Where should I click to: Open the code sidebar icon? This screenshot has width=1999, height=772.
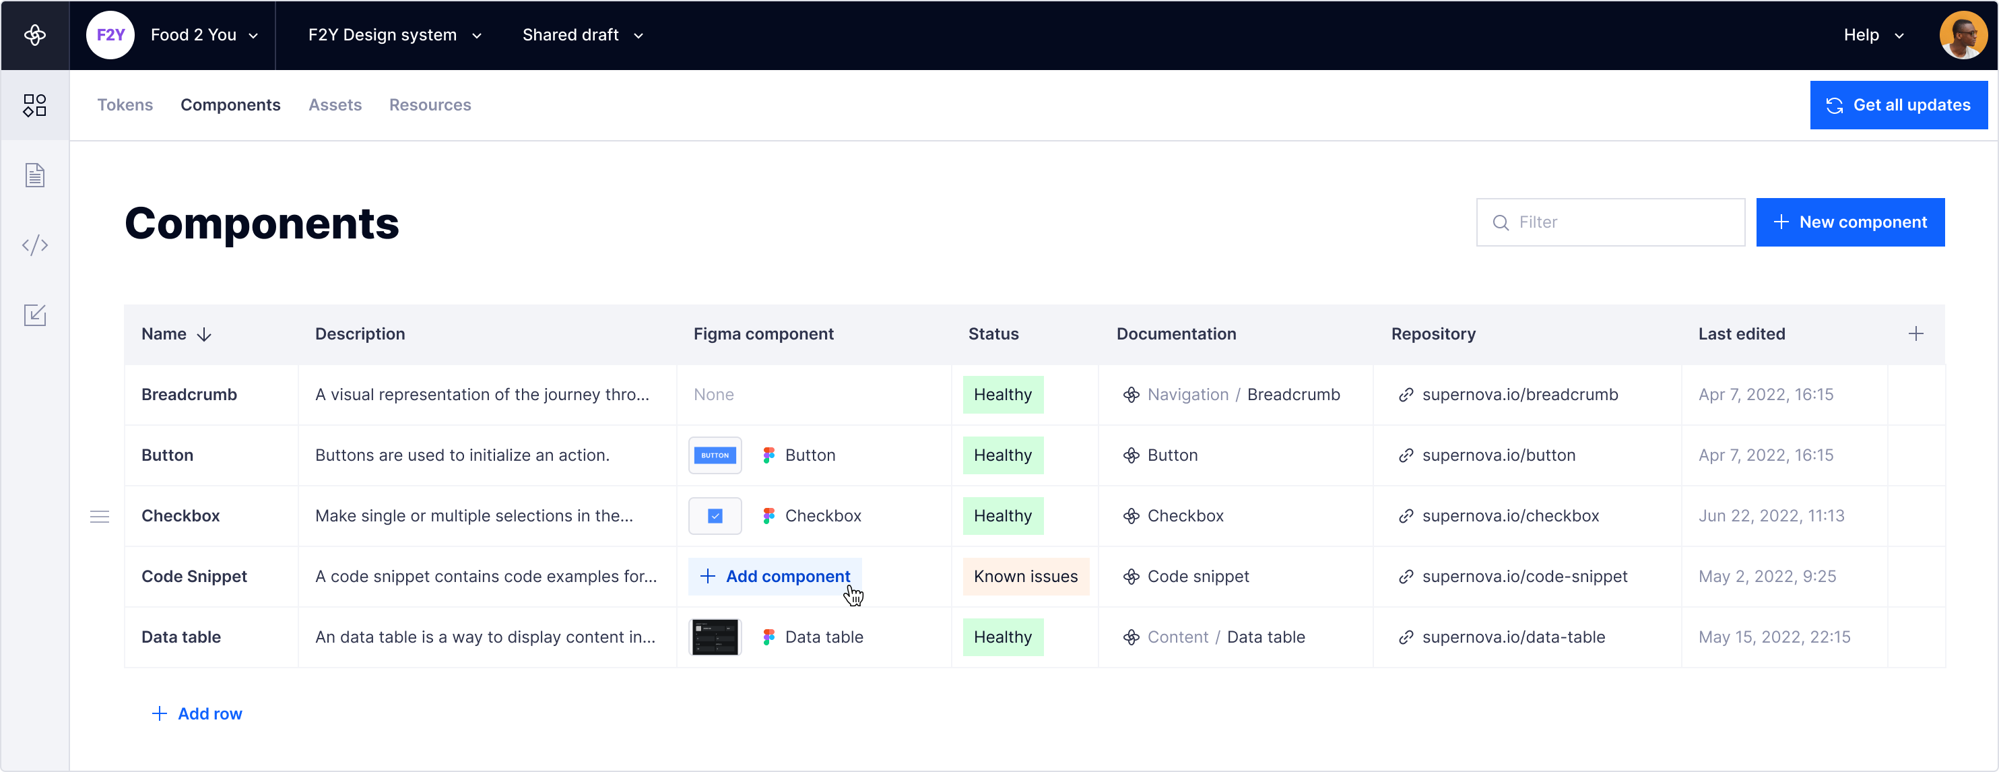pyautogui.click(x=35, y=245)
